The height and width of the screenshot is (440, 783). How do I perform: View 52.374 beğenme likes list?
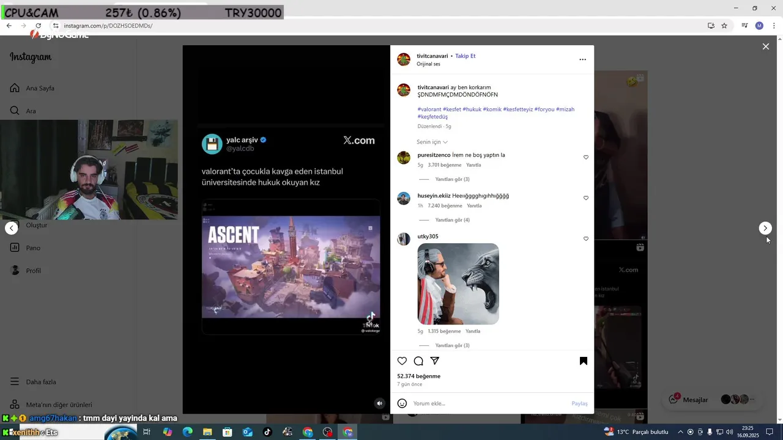click(x=418, y=376)
